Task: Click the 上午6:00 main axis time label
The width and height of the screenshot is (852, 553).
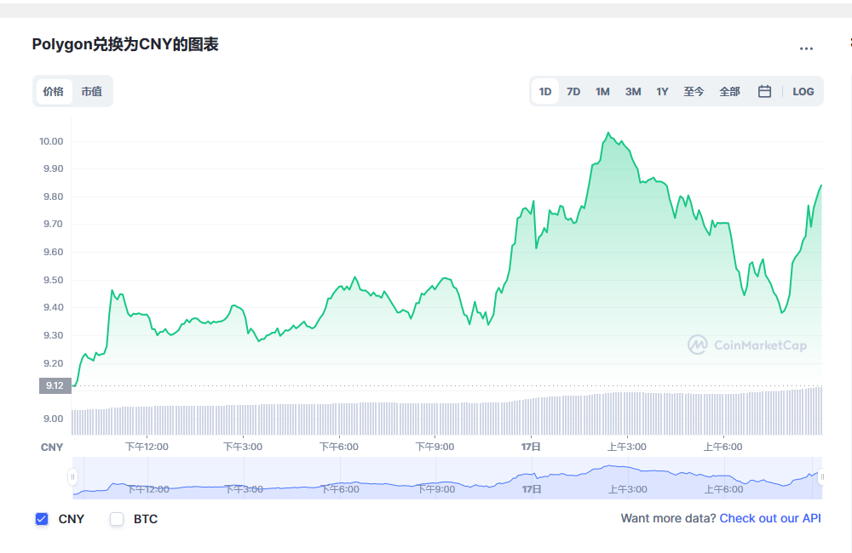Action: pos(722,447)
